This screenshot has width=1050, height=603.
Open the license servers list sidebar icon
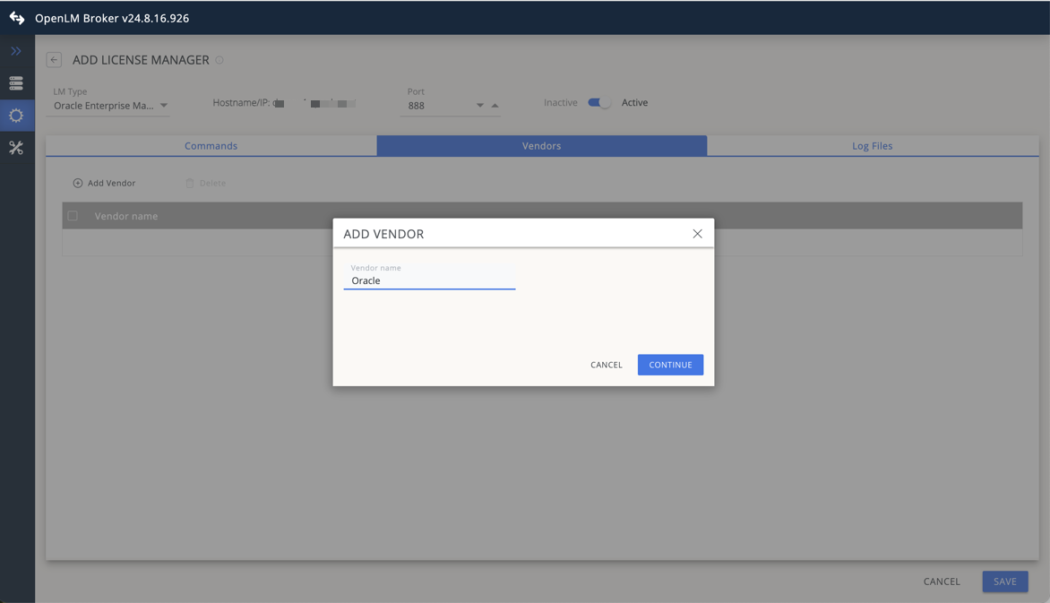pyautogui.click(x=16, y=83)
